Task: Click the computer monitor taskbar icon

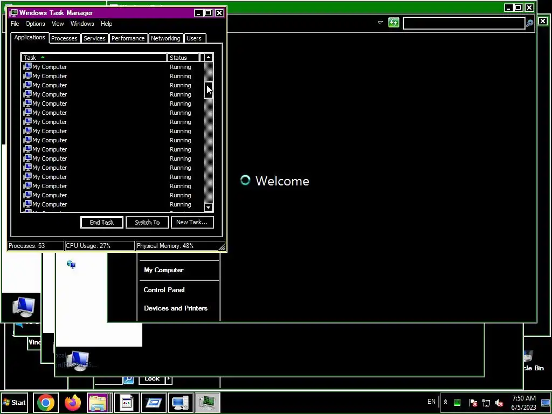Action: pyautogui.click(x=180, y=402)
